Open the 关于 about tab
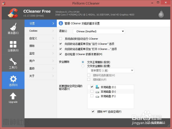Image resolution: width=172 pixels, height=129 pixels. coord(41,76)
